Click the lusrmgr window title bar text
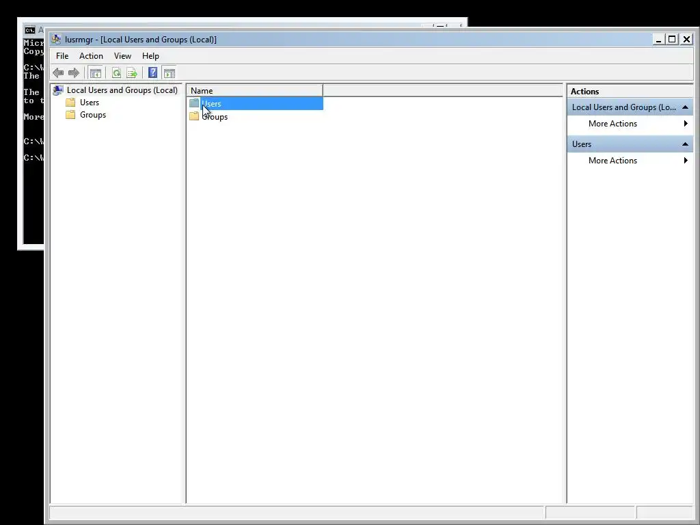Screen dimensions: 700x525 click(141, 39)
